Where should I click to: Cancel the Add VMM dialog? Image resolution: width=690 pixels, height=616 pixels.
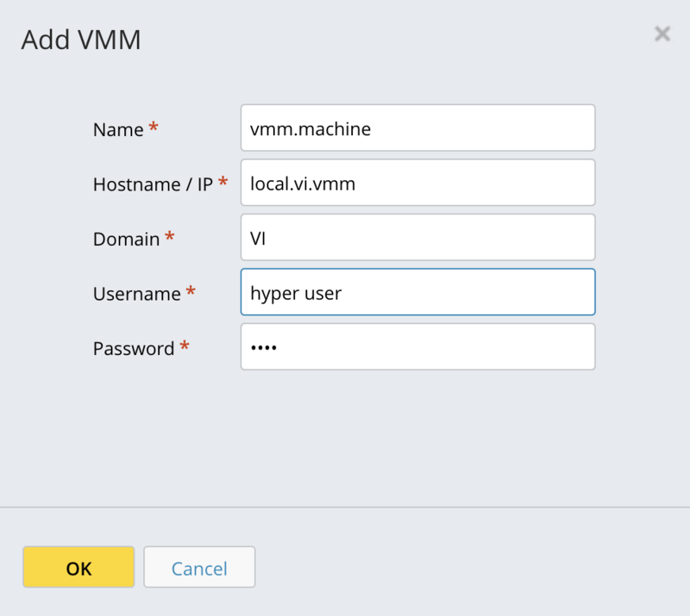pyautogui.click(x=199, y=567)
